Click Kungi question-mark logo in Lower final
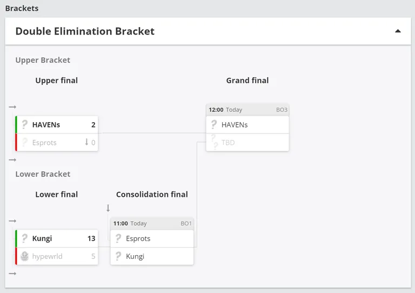The width and height of the screenshot is (415, 293). coord(25,238)
